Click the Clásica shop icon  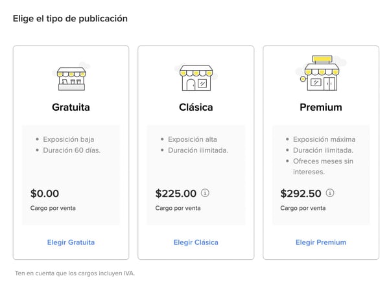[x=196, y=77]
